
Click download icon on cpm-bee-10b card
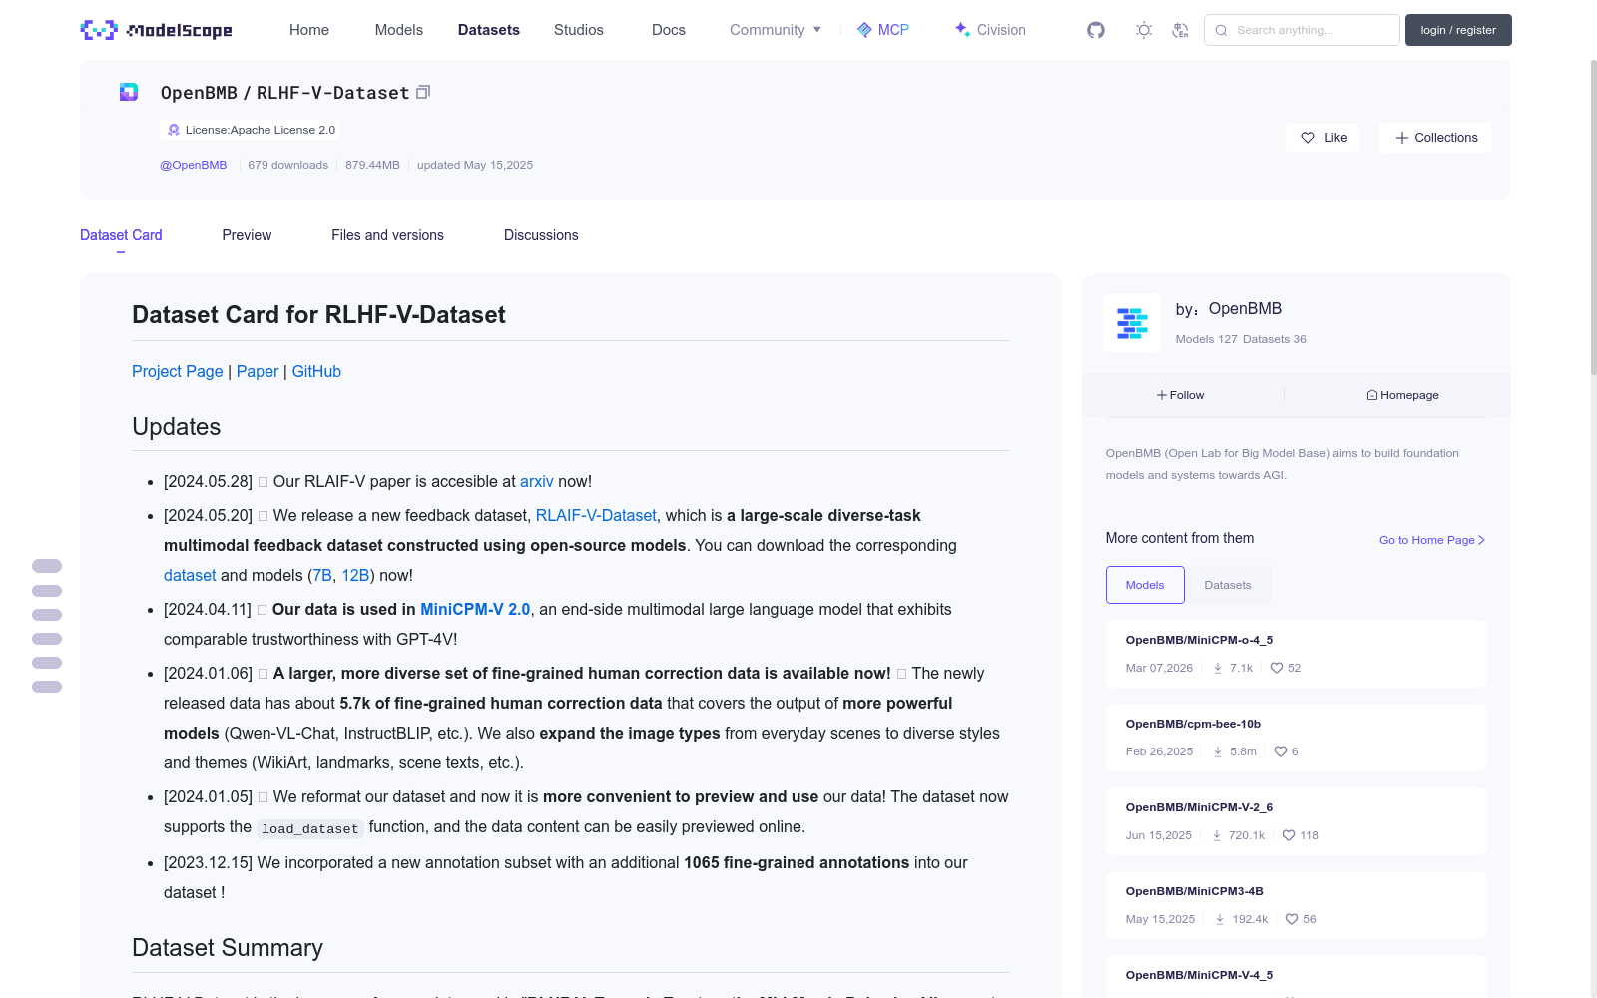tap(1218, 751)
